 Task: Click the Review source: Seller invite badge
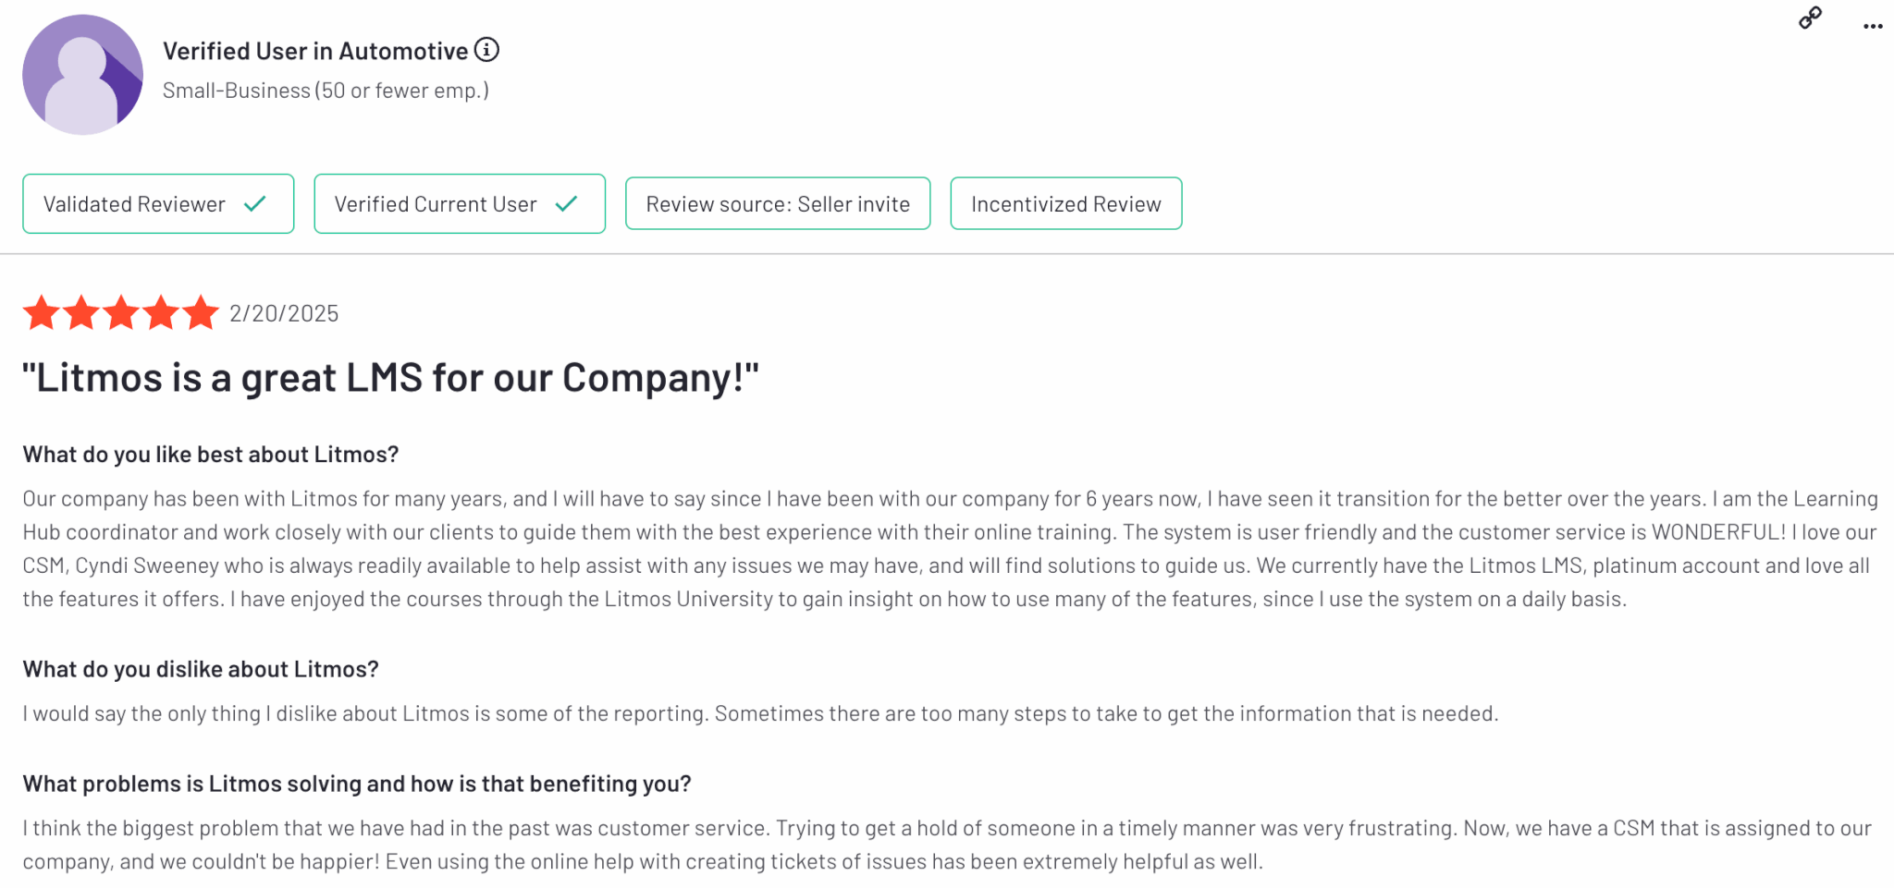(778, 204)
